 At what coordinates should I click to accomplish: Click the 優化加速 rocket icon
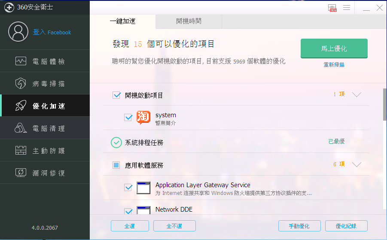[x=21, y=106]
